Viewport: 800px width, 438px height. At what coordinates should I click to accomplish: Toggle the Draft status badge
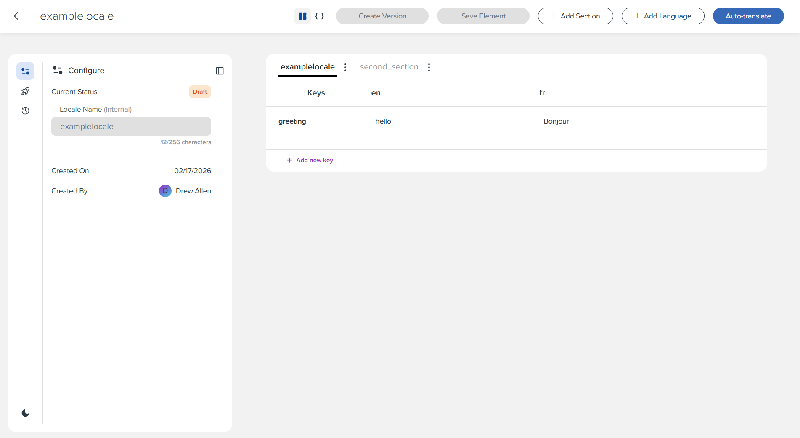200,91
